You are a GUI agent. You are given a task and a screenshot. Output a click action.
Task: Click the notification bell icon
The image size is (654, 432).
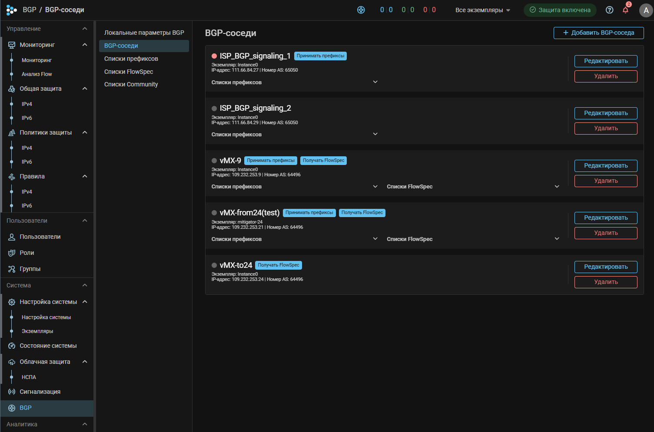tap(625, 10)
